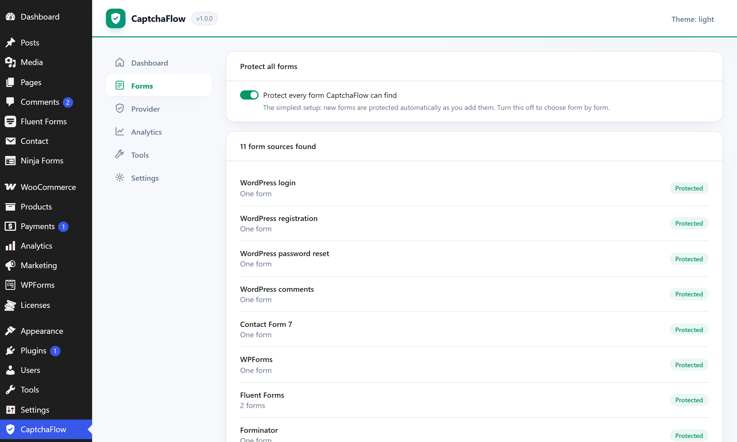
Task: Click the 'Protect all forms' card heading
Action: click(268, 66)
